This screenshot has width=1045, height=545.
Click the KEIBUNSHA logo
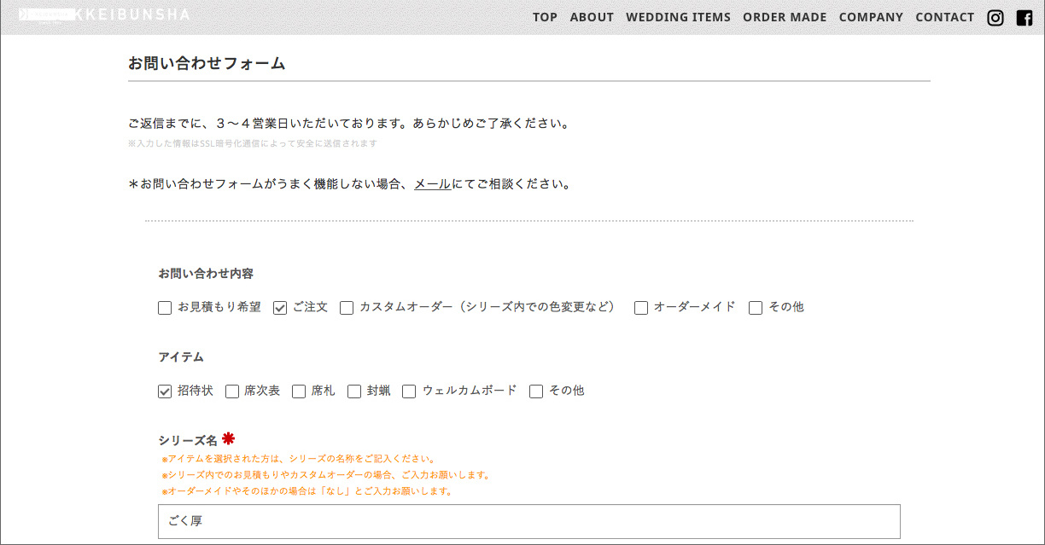pos(104,14)
